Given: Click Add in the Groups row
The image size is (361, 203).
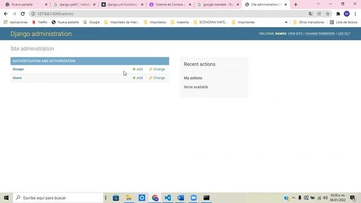Looking at the screenshot, I should click(138, 69).
